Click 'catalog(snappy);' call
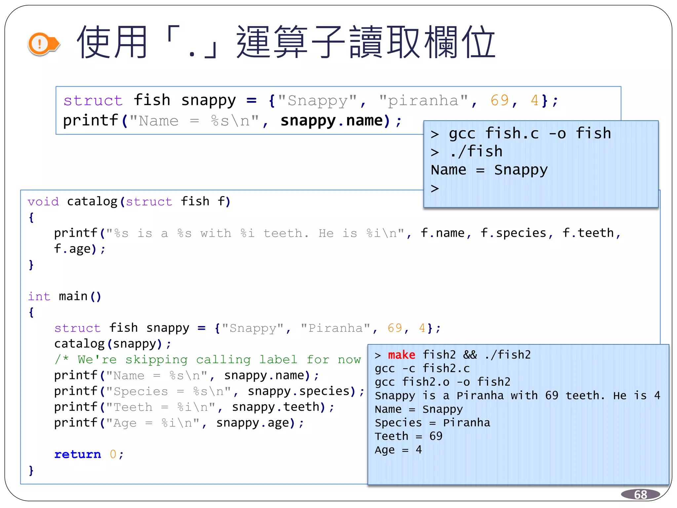 pos(113,344)
